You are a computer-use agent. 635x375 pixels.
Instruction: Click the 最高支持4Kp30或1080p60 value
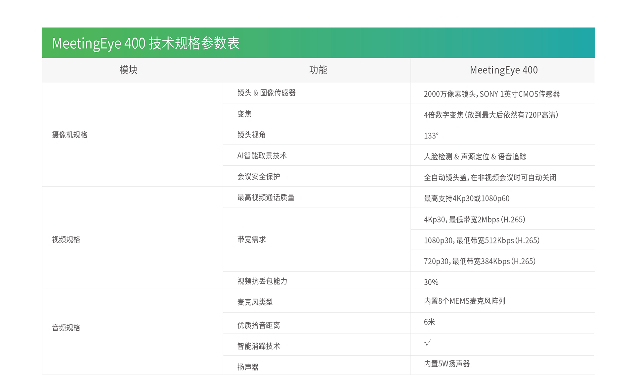[x=466, y=198]
